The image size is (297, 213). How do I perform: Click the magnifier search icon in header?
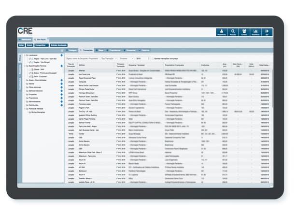233,32
